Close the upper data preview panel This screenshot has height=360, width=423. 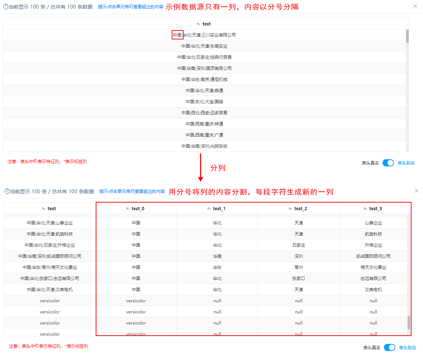(x=415, y=6)
